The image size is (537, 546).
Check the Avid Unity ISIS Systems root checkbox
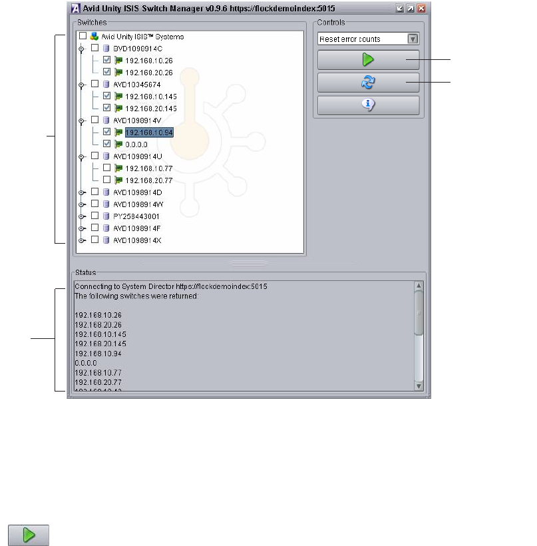(83, 36)
